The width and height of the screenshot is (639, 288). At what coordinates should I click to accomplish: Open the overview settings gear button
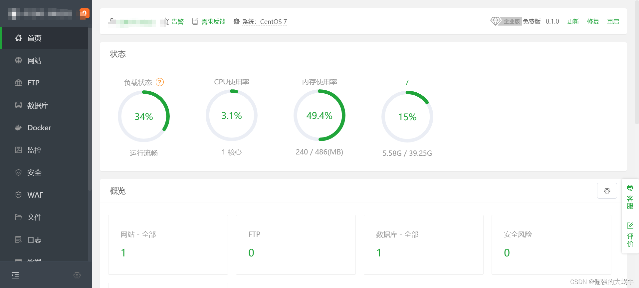tap(607, 191)
